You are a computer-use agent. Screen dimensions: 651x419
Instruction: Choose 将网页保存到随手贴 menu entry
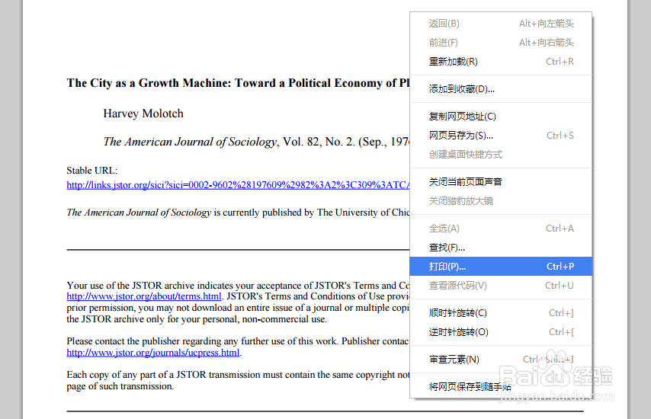click(501, 387)
